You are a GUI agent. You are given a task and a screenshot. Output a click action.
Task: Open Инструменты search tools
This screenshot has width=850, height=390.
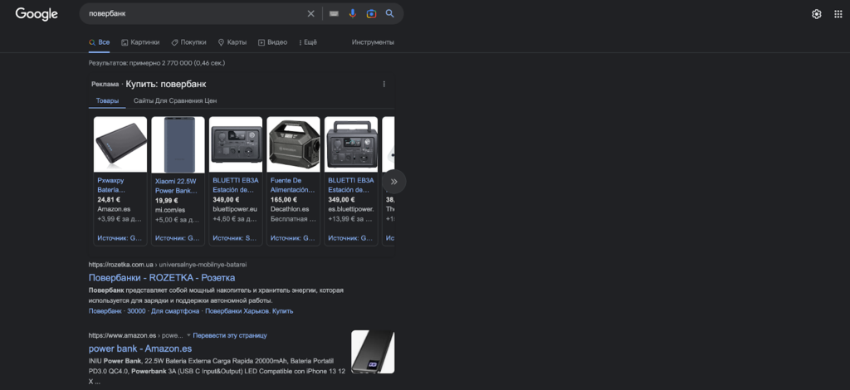pyautogui.click(x=373, y=42)
